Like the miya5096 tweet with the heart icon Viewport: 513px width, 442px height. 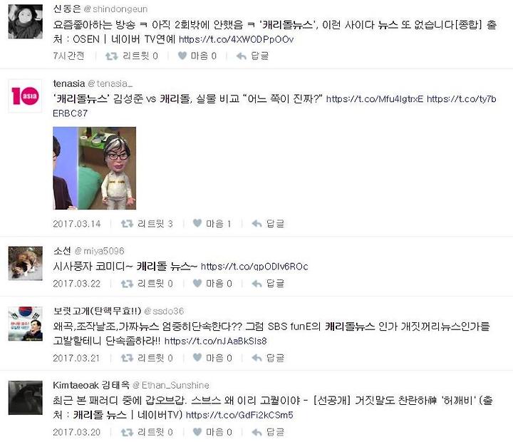coord(197,283)
